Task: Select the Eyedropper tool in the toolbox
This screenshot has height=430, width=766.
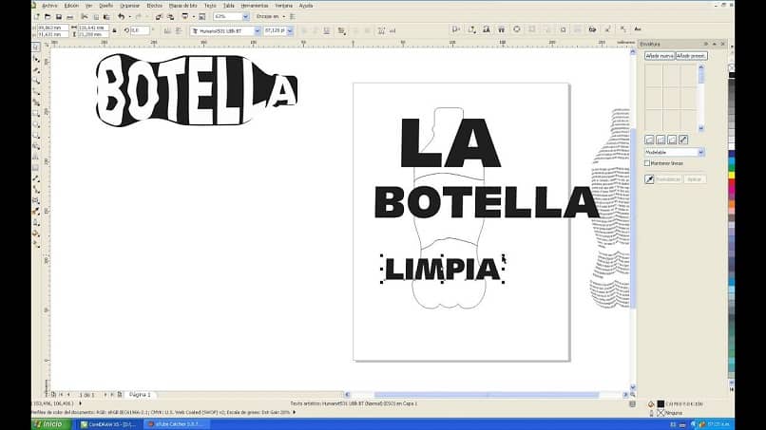Action: click(x=36, y=212)
